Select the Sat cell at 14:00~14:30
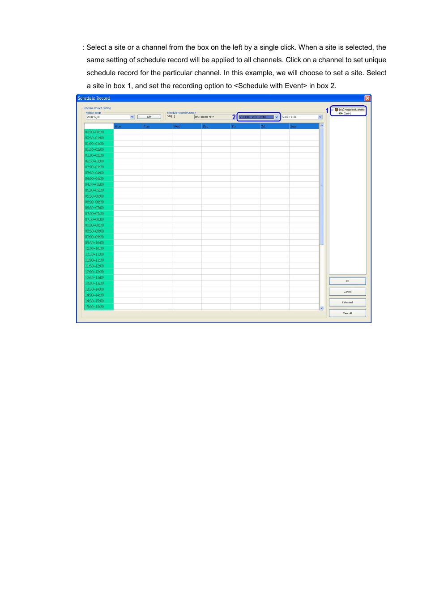The image size is (427, 604). pos(275,295)
